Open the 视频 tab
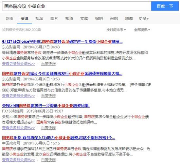 (39, 18)
